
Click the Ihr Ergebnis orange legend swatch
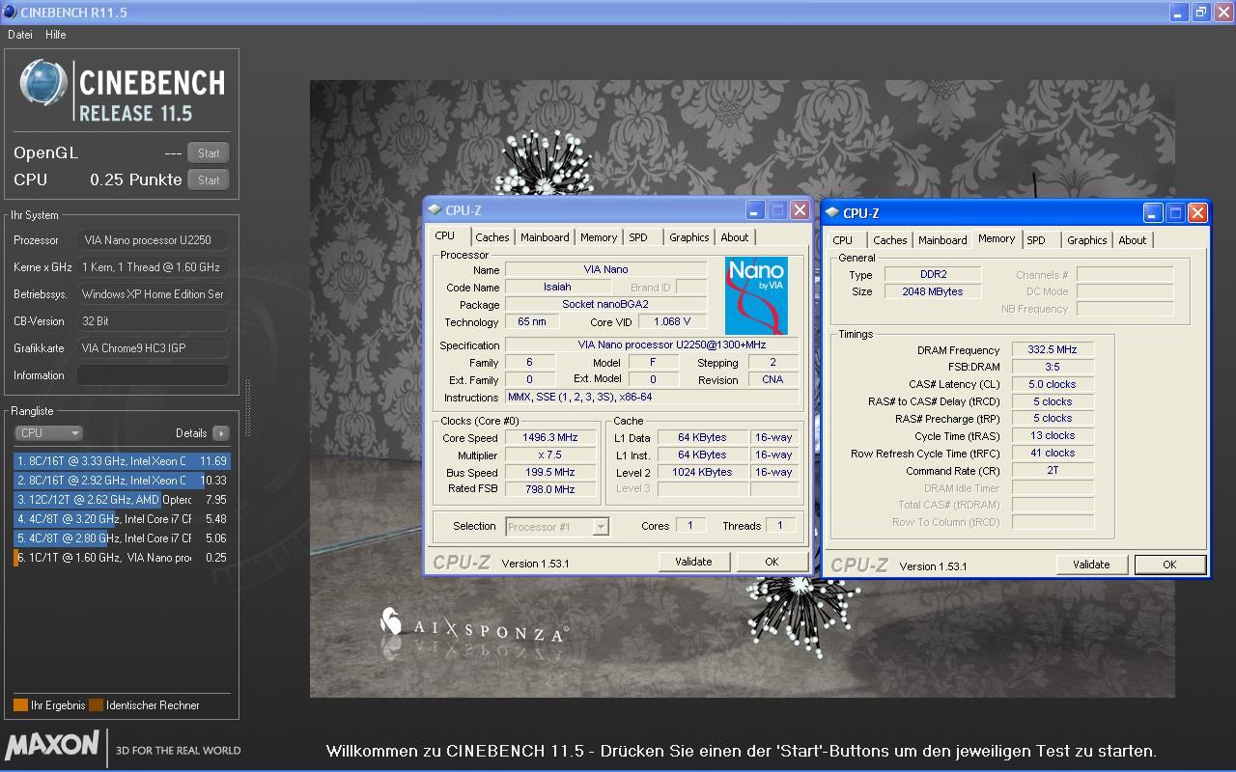coord(20,705)
